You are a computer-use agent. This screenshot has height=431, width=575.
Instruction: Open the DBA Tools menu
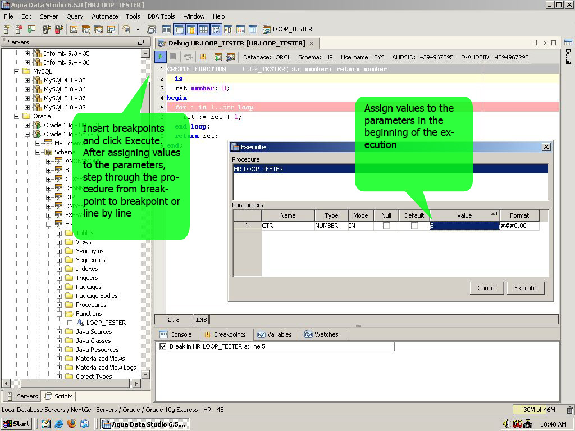click(161, 16)
